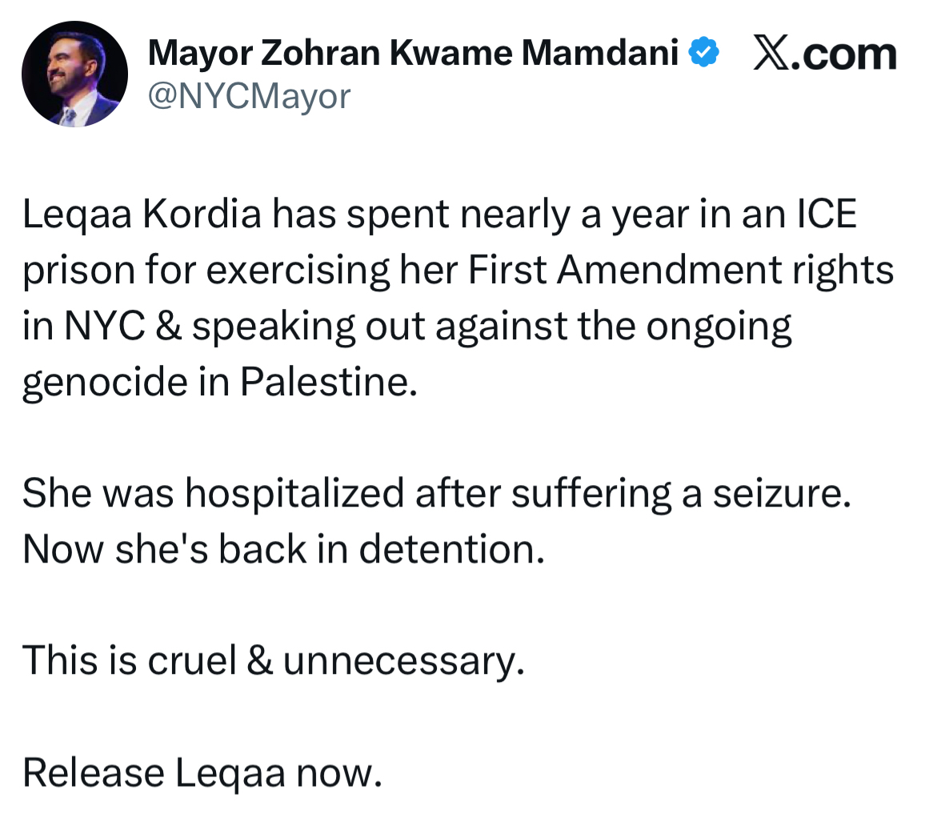Click the word "ICE" in the tweet

click(826, 215)
